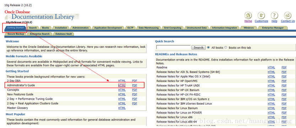The width and height of the screenshot is (296, 128).
Task: Click the Quick Search input field
Action: (173, 47)
